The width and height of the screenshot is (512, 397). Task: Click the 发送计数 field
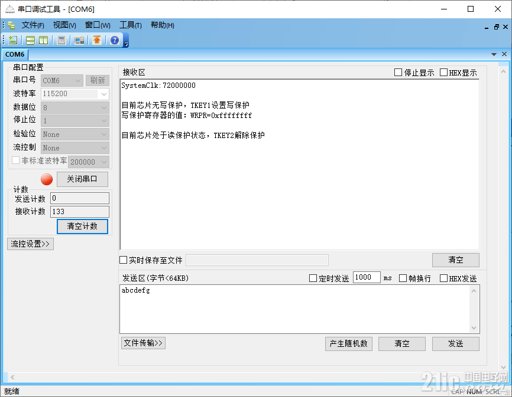click(x=80, y=198)
